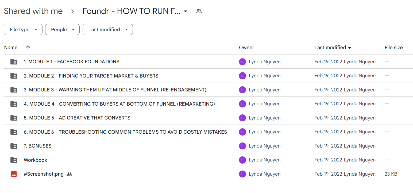The image size is (413, 193).
Task: Open 5. MODULE 5 - AD CREATIVE THAT CONVERTS
Action: click(x=77, y=118)
